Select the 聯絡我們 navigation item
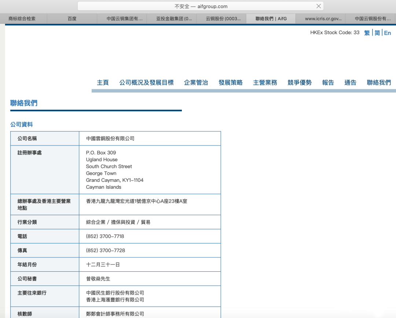The image size is (396, 318). [378, 82]
